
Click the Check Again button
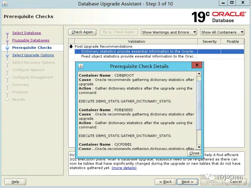point(82,32)
